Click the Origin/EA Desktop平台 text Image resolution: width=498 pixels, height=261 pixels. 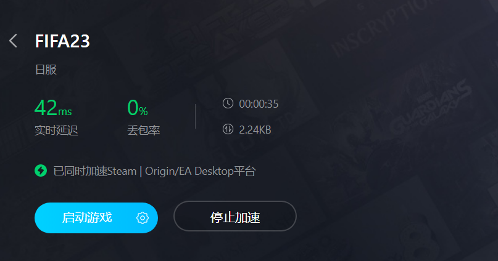[x=201, y=171]
